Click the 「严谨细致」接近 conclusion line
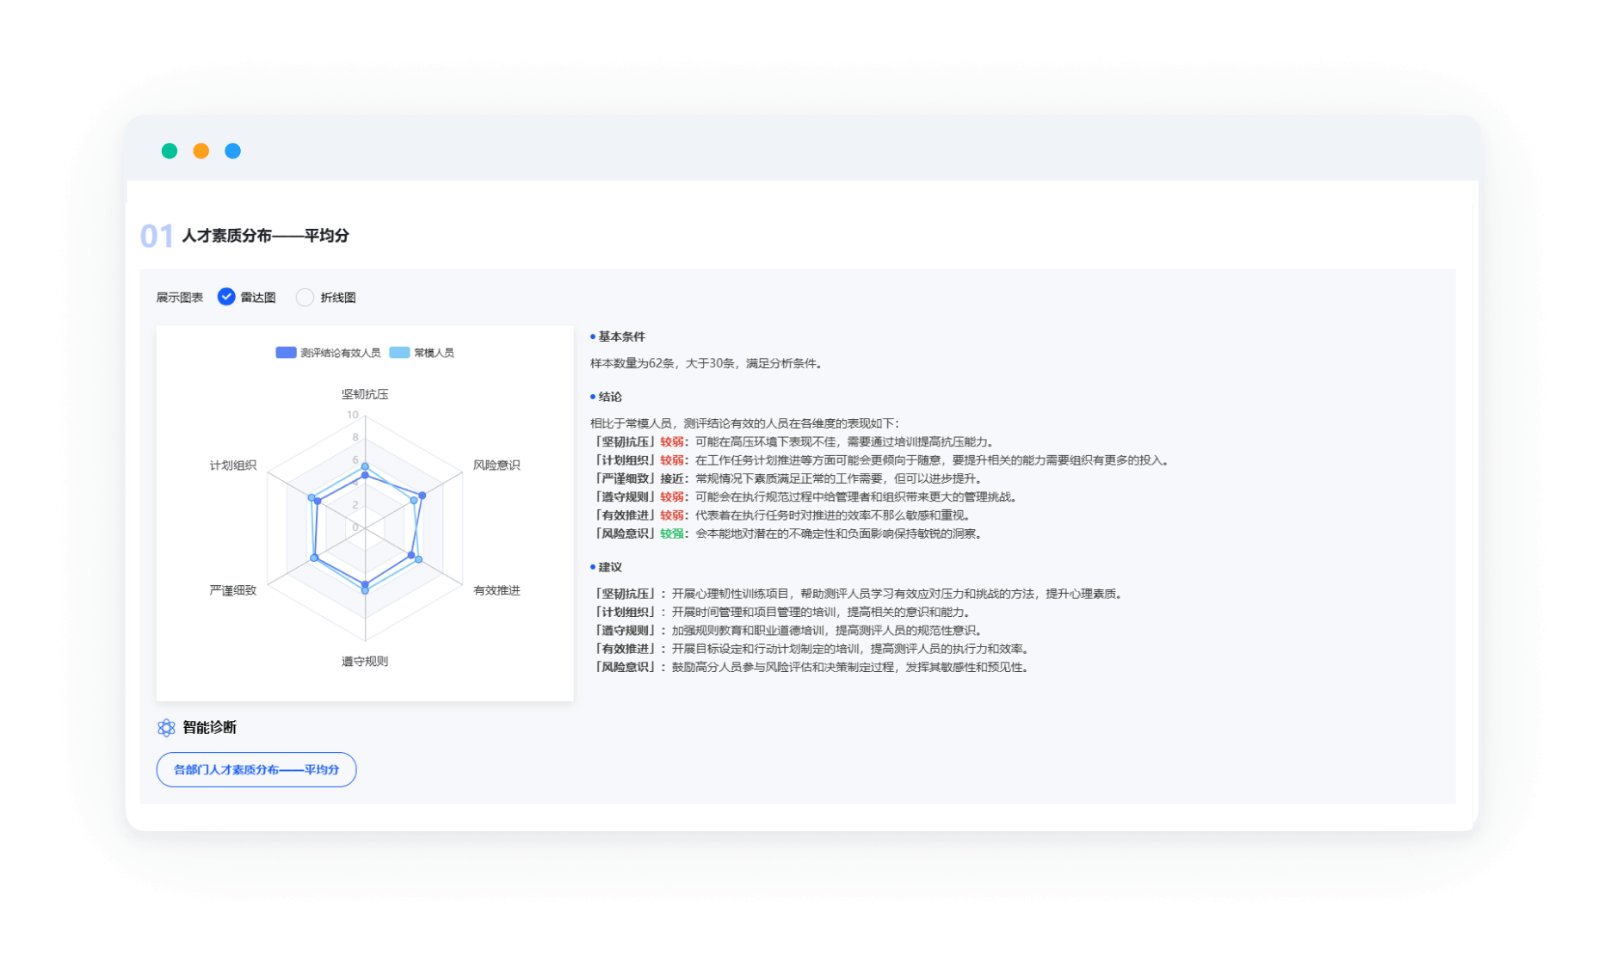Image resolution: width=1604 pixels, height=962 pixels. coord(788,478)
